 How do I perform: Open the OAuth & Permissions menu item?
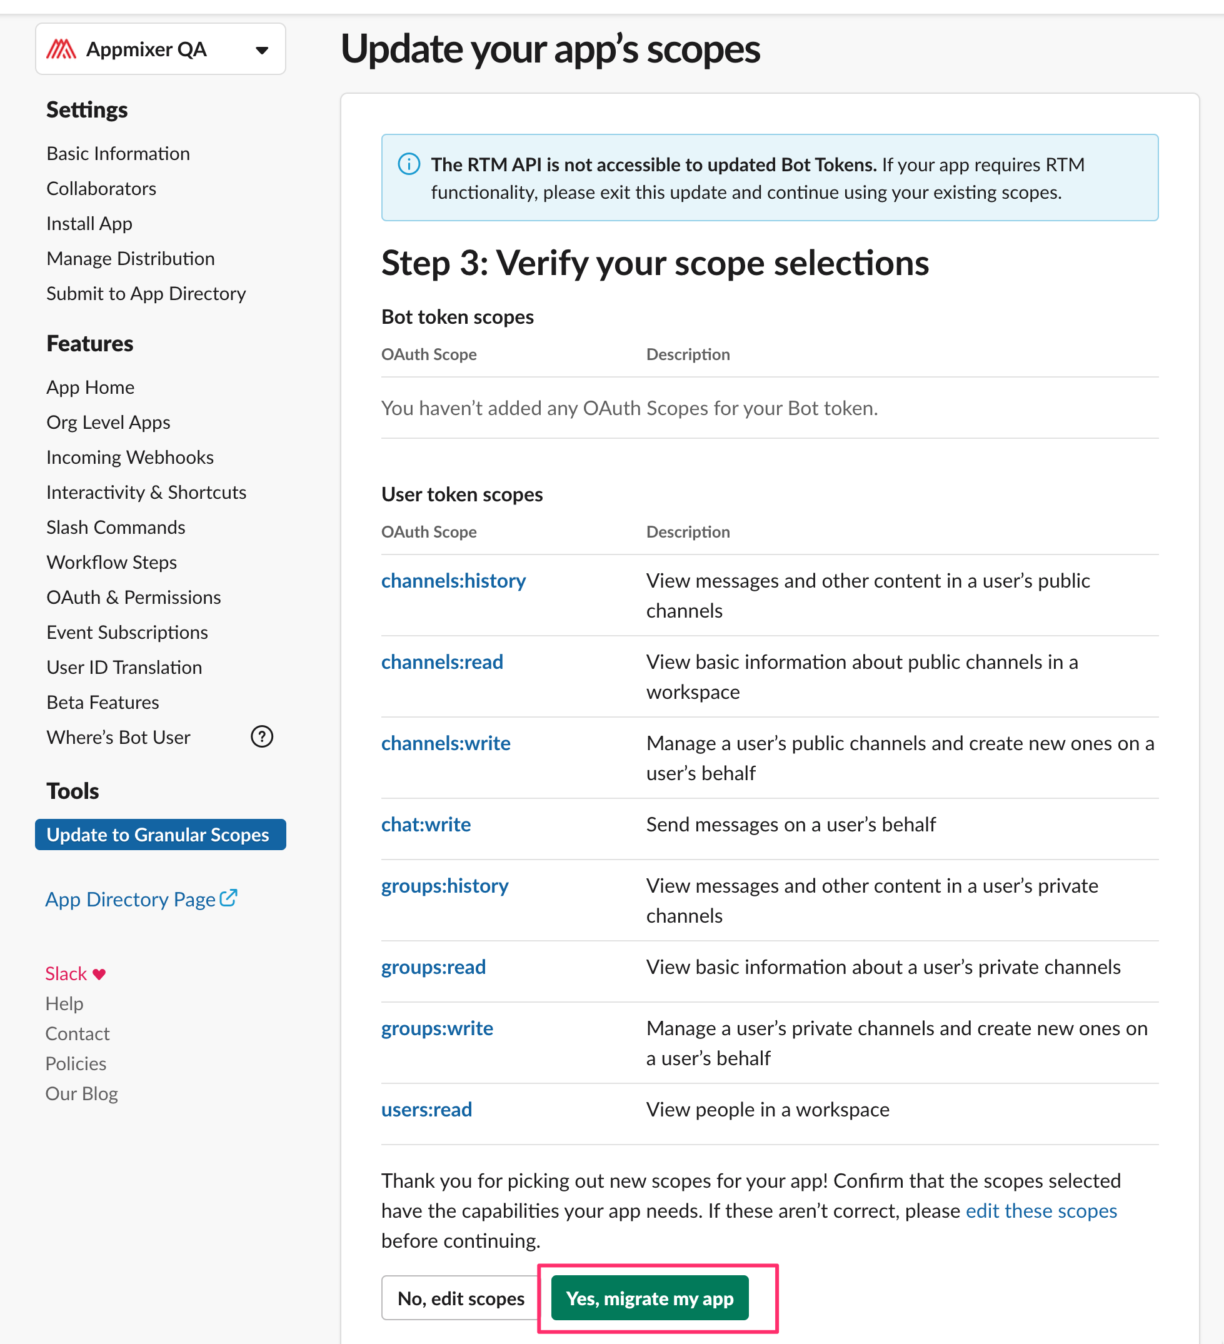133,598
